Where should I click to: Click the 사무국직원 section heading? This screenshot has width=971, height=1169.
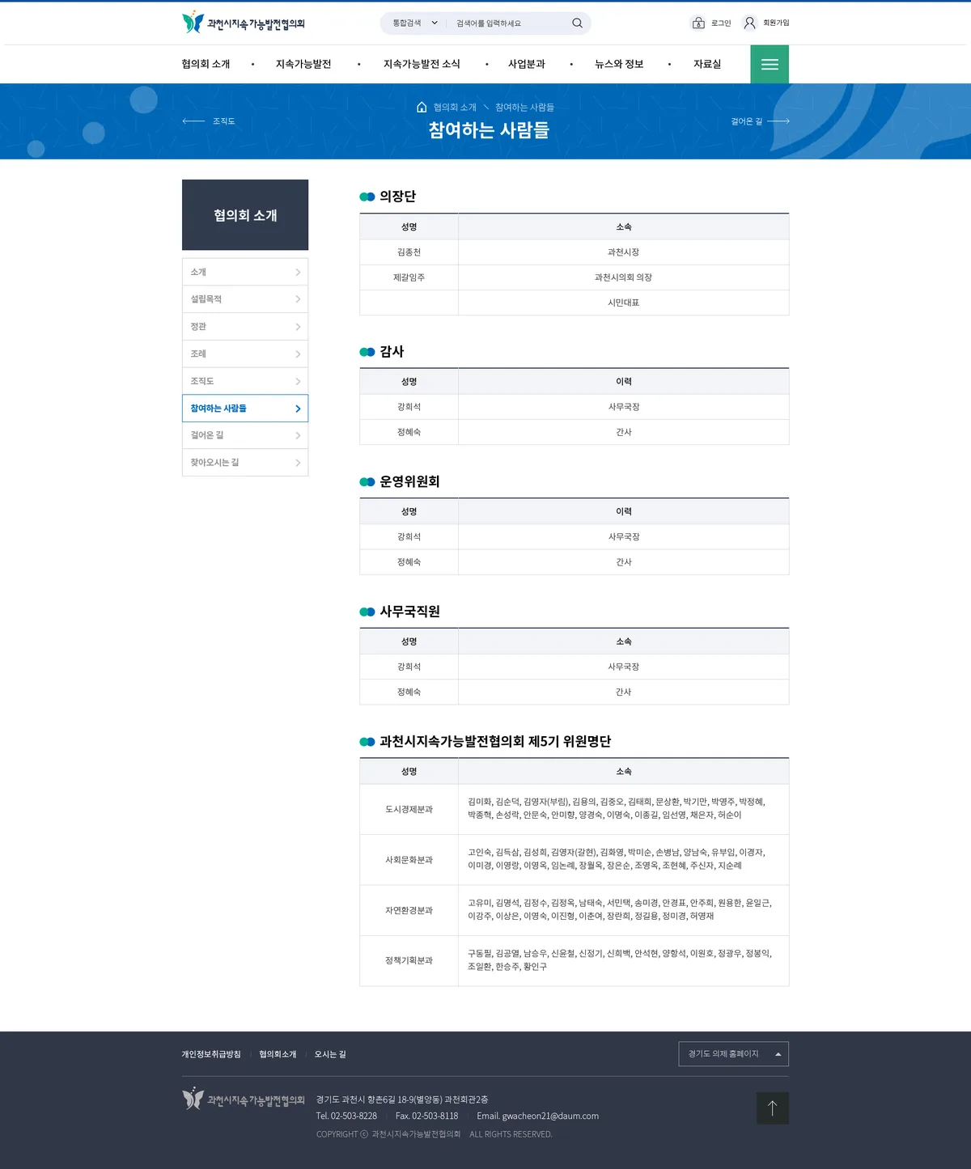pyautogui.click(x=409, y=612)
